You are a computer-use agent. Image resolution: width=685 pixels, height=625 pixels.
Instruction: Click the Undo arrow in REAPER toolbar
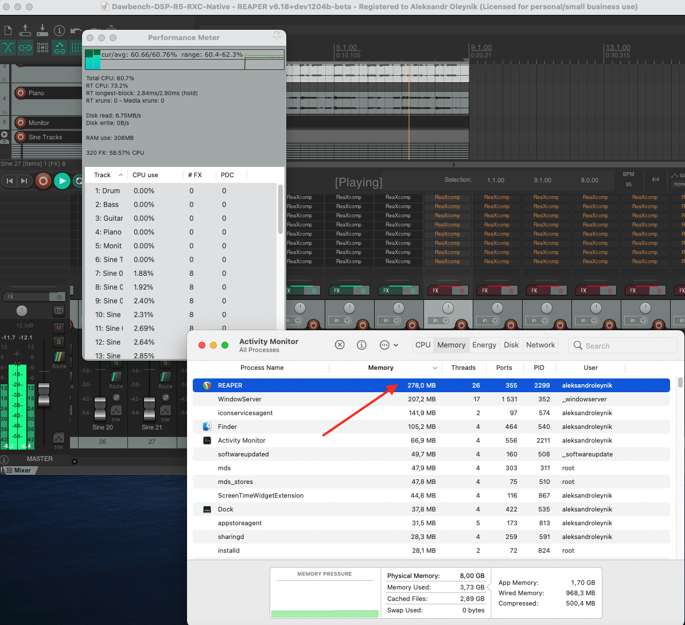(76, 31)
